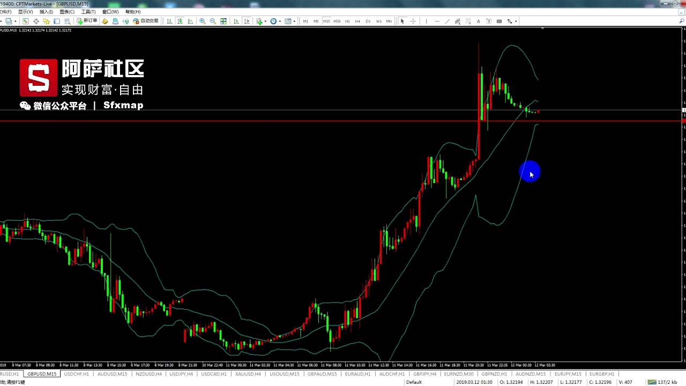Zoom in on the chart
Image resolution: width=686 pixels, height=386 pixels.
tap(203, 21)
